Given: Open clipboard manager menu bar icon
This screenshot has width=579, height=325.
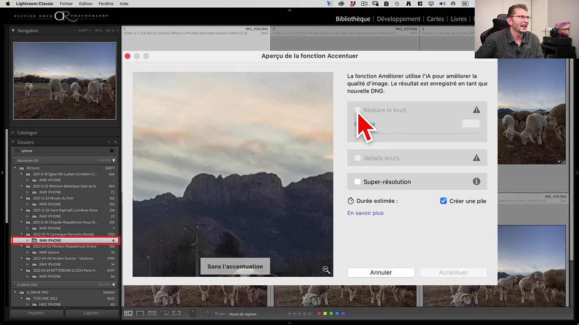Looking at the screenshot, I should [386, 4].
